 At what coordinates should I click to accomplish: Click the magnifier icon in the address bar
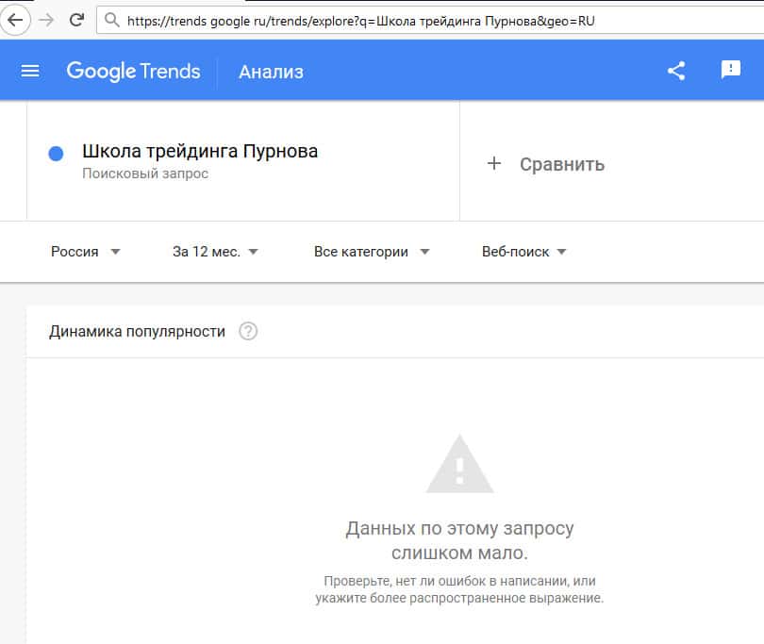point(112,20)
